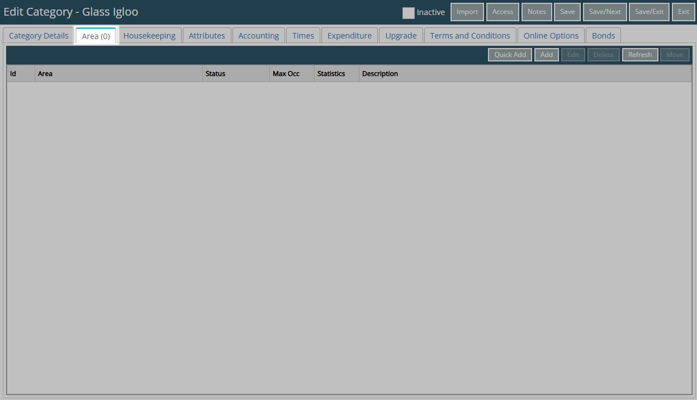The height and width of the screenshot is (400, 697).
Task: Click Quick Add in the area toolbar
Action: coord(510,55)
